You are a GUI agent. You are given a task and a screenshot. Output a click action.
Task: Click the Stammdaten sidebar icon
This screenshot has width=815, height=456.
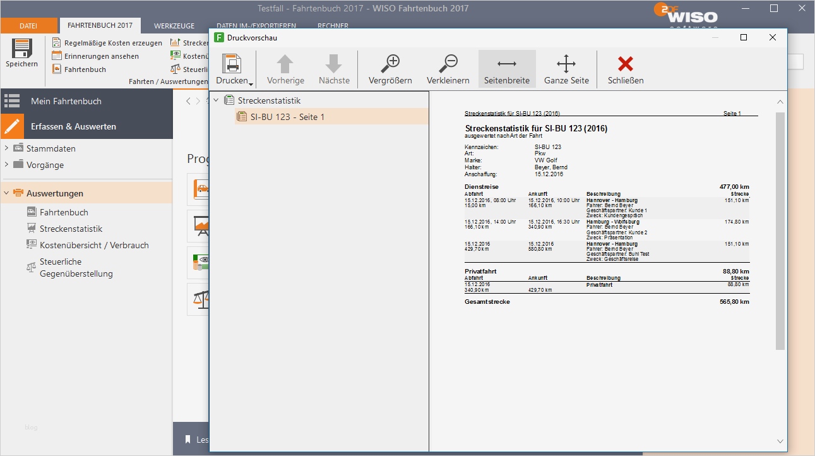tap(18, 148)
